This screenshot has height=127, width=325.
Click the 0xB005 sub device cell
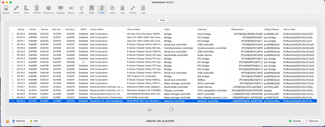point(71,83)
